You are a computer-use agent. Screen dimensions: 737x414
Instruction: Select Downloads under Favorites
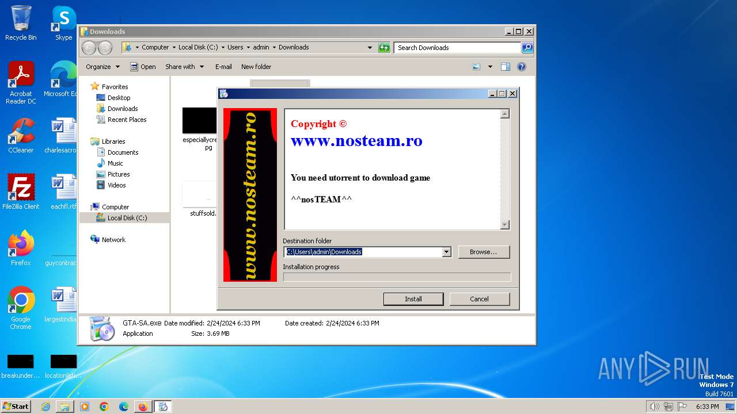coord(123,109)
